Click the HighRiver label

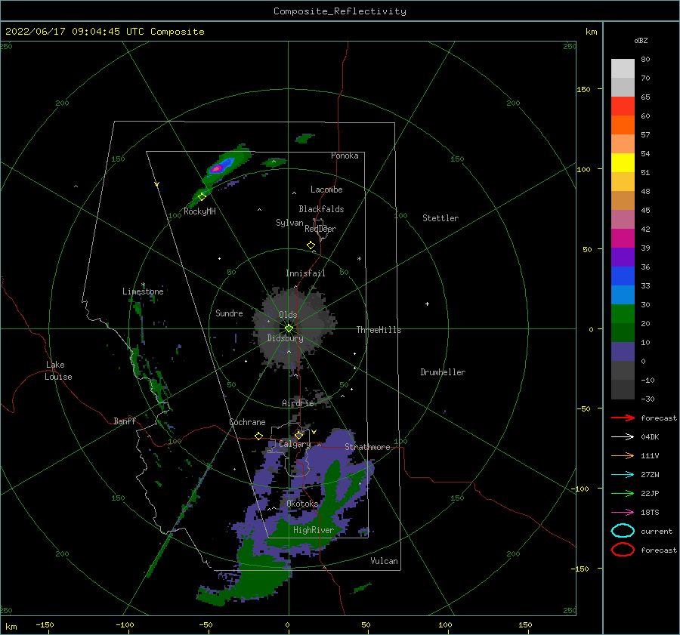(314, 530)
